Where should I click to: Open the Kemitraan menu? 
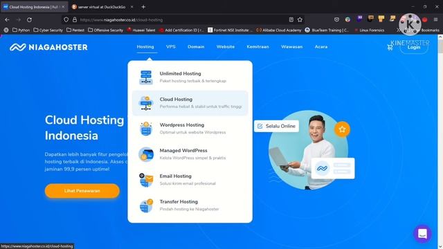[x=257, y=47]
